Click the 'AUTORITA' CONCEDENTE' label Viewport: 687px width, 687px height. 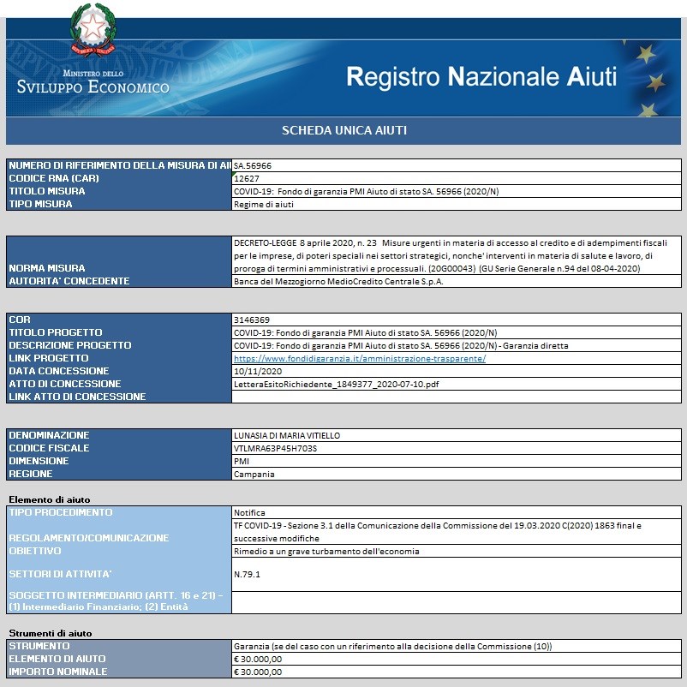pyautogui.click(x=69, y=281)
